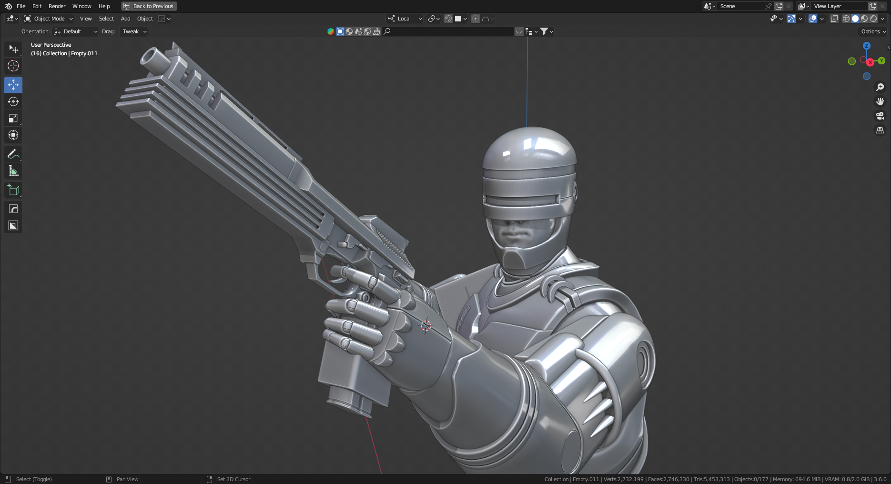Screen dimensions: 891x484
Task: Open Orientation Default dropdown
Action: tap(76, 31)
